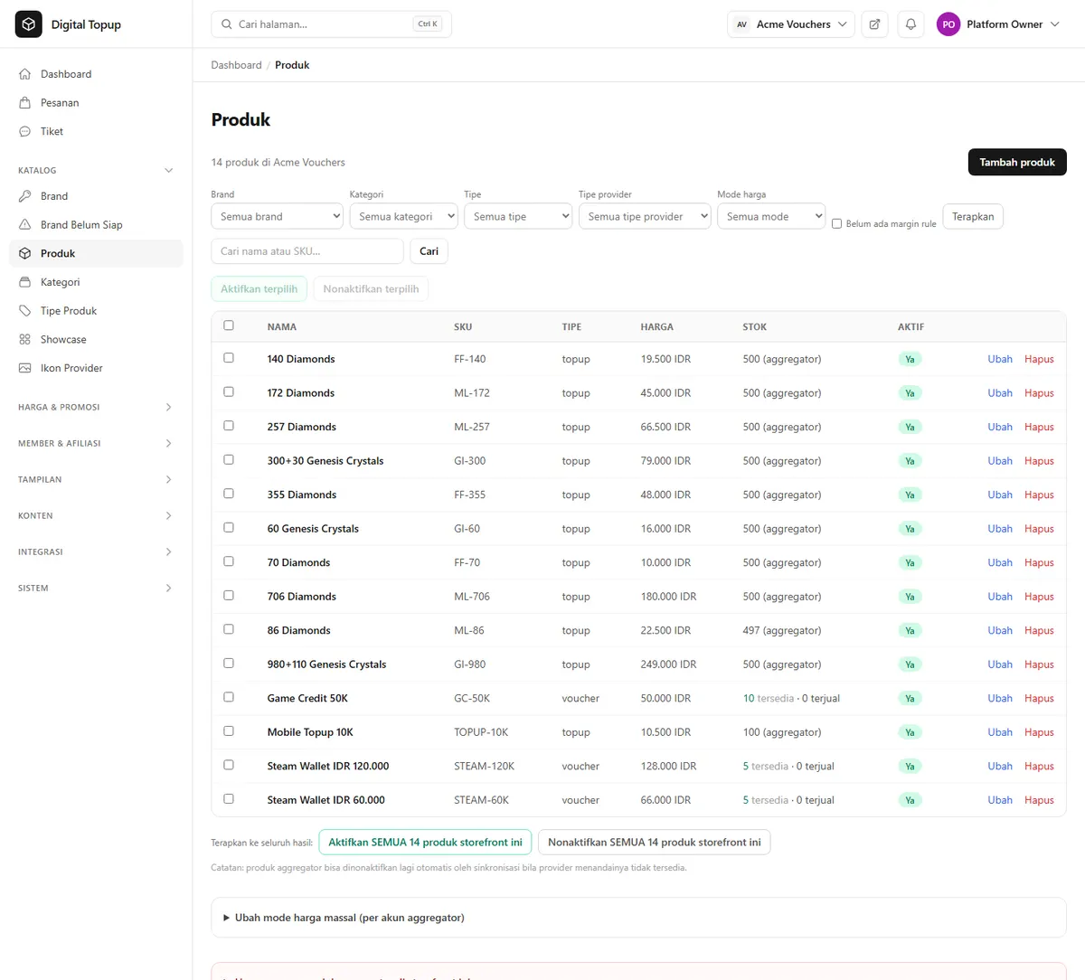Click Aktifkan terpilih button
1085x980 pixels.
(259, 289)
